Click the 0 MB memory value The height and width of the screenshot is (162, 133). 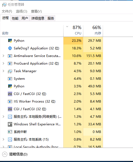(x=97, y=132)
